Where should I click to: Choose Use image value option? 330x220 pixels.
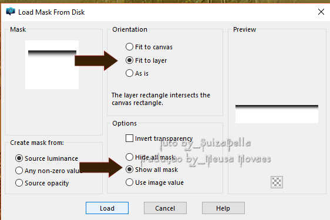click(154, 182)
